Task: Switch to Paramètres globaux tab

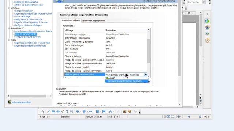Action: (x=71, y=20)
